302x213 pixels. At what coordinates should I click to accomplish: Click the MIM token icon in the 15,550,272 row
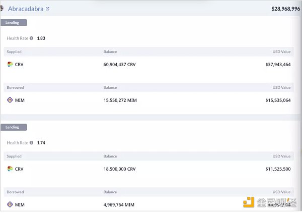(10, 100)
